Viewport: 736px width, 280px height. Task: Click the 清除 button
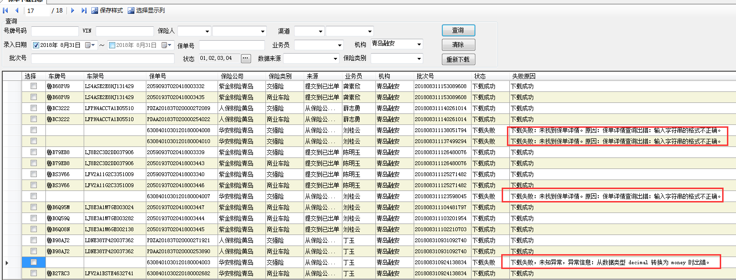tap(458, 45)
